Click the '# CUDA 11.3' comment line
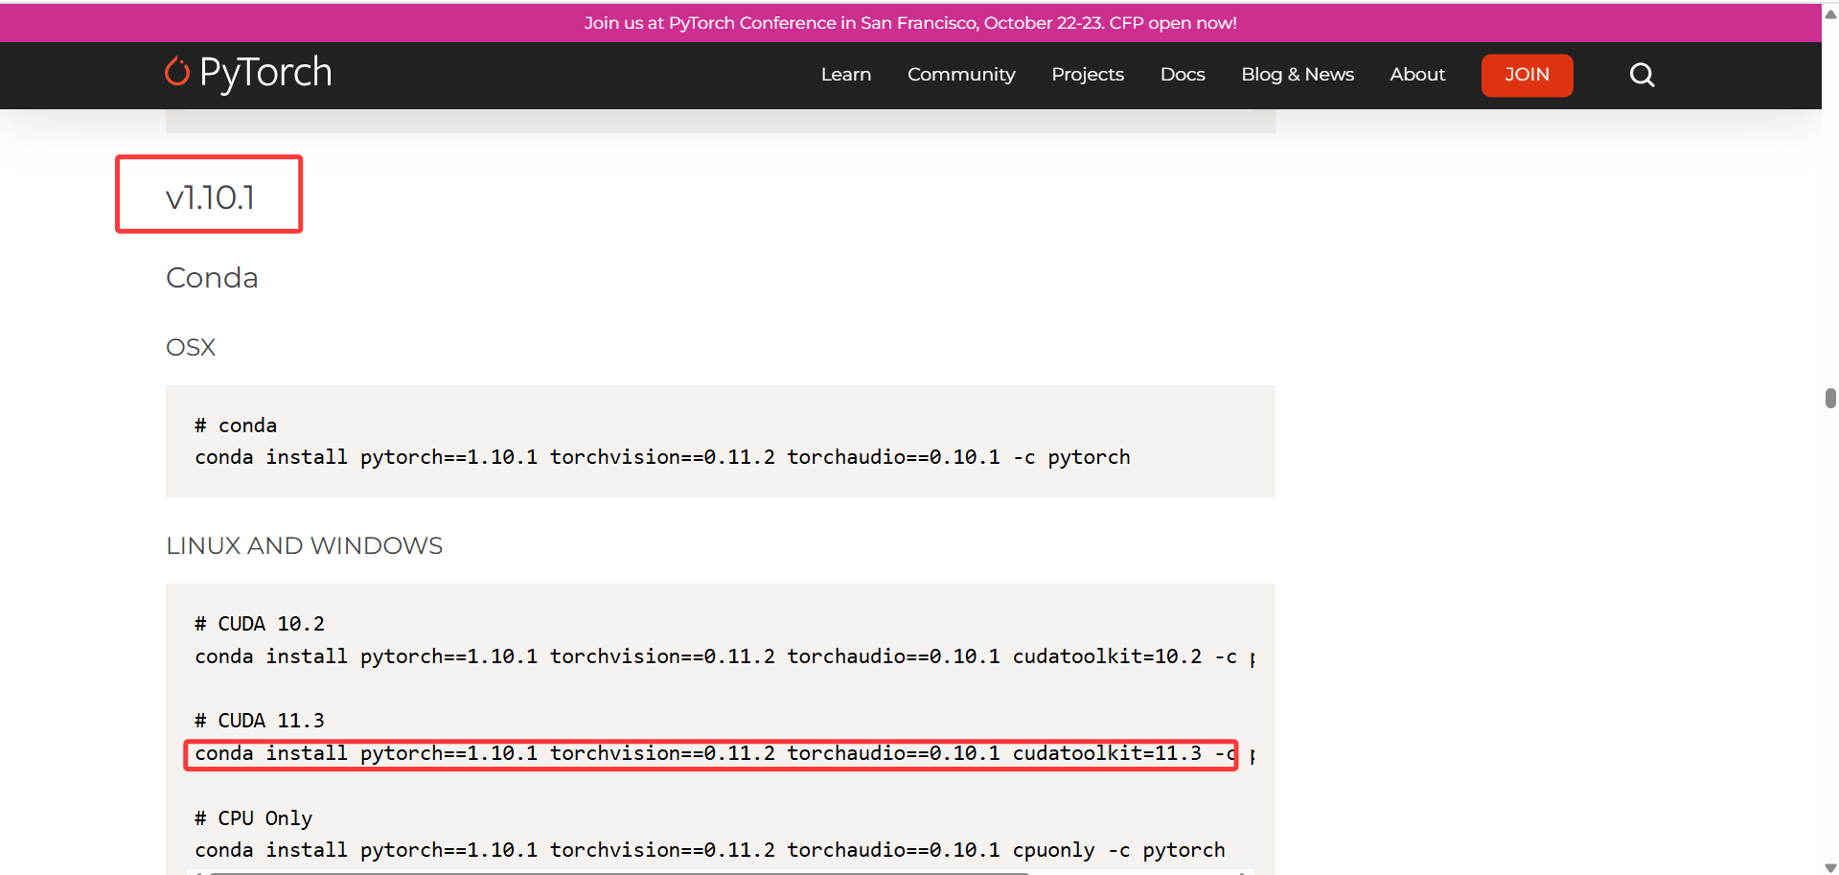1839x875 pixels. (x=260, y=721)
